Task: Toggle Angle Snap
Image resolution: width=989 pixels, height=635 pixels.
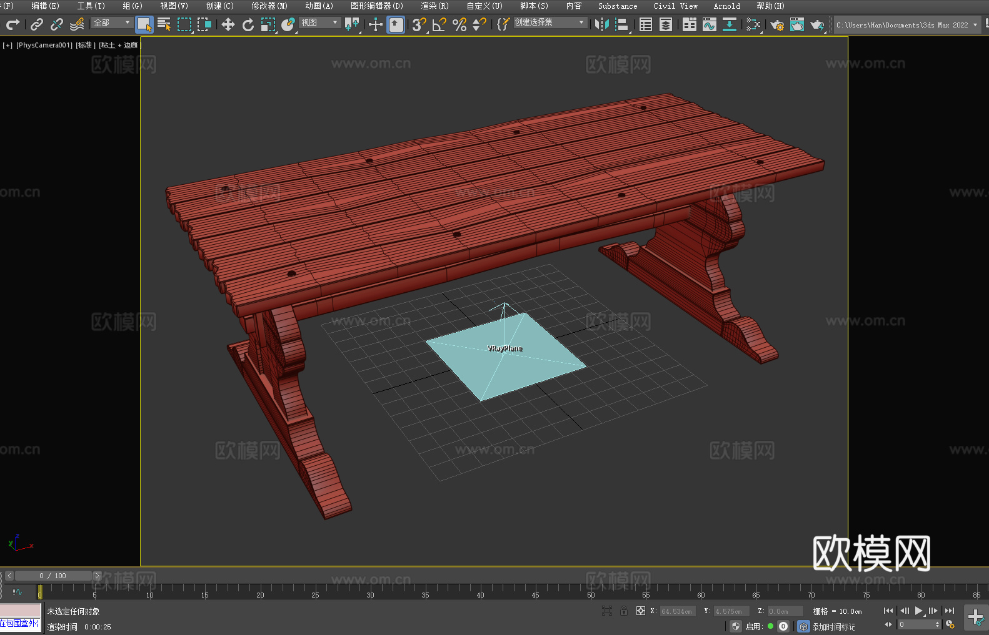Action: 439,24
